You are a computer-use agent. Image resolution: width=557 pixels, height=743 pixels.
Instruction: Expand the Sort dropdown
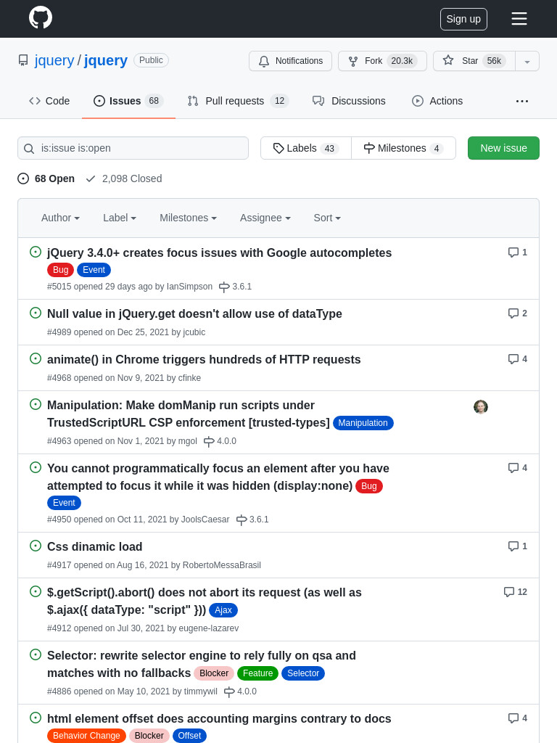(327, 218)
